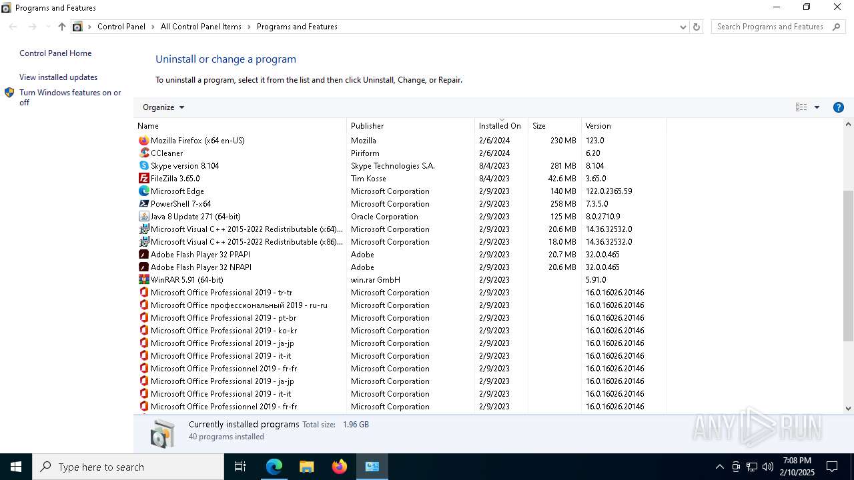
Task: Sort the list by Installed On column
Action: tap(501, 126)
